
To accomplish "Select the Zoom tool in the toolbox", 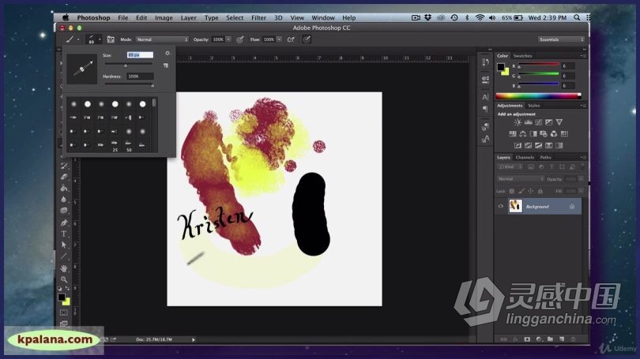I will 64,279.
